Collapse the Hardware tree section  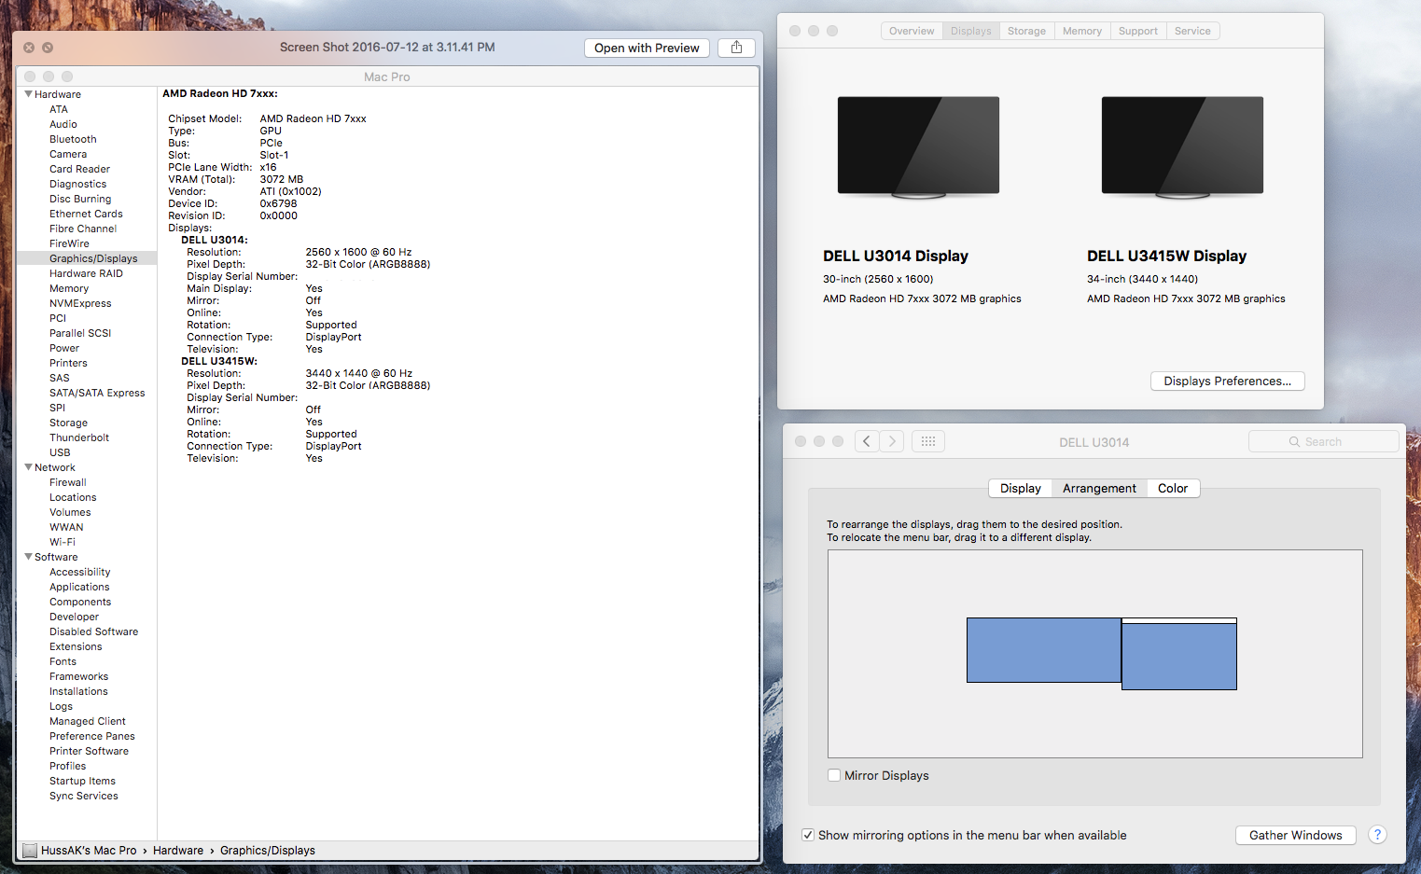[x=28, y=94]
